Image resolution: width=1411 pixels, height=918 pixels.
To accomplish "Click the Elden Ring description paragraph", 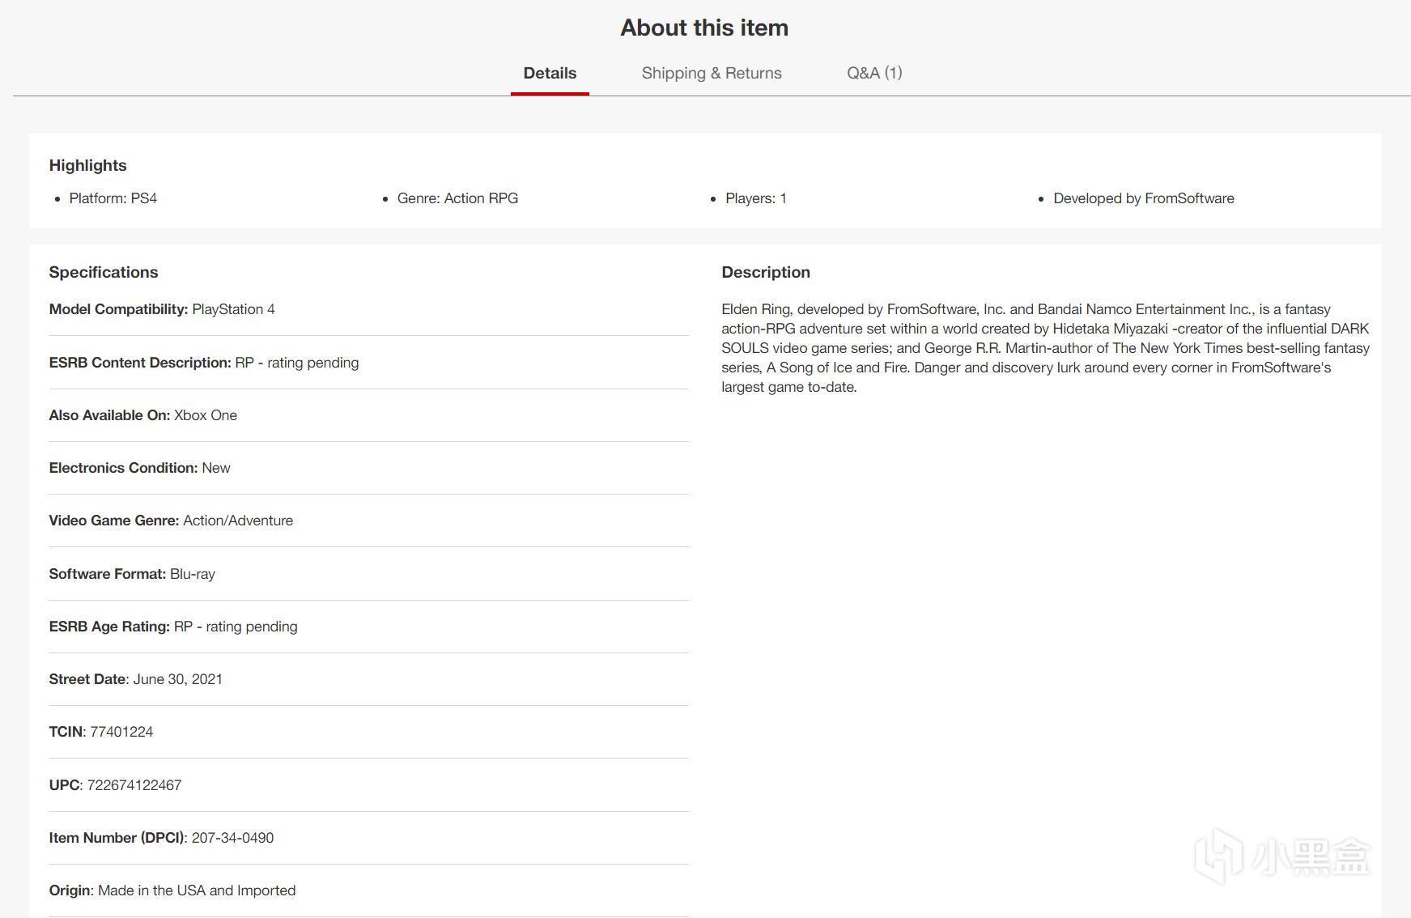I will [x=1045, y=348].
